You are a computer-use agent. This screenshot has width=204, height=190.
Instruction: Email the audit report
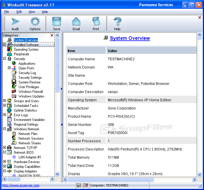pyautogui.click(x=76, y=24)
